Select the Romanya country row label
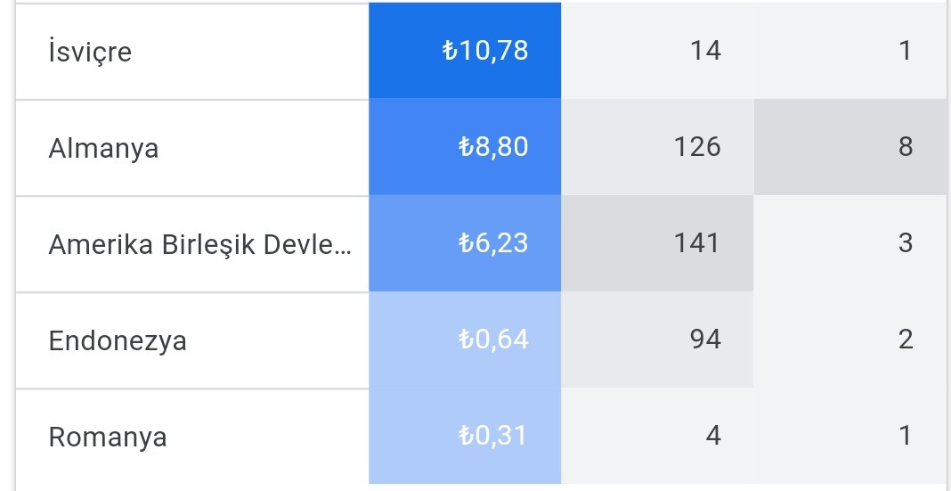Viewport: 951px width, 491px height. tap(108, 437)
